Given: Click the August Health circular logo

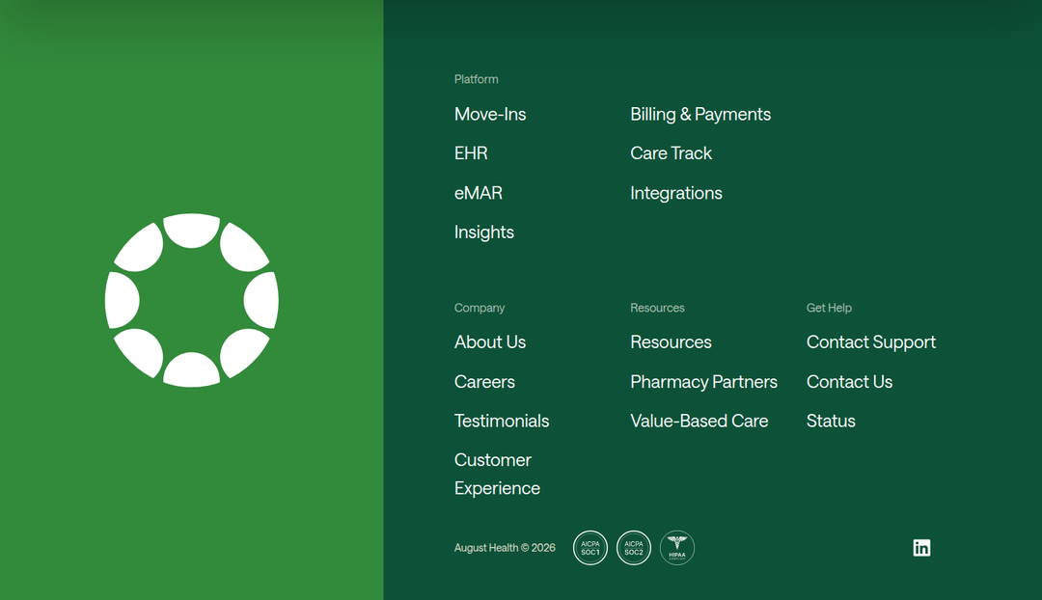Looking at the screenshot, I should pos(191,300).
